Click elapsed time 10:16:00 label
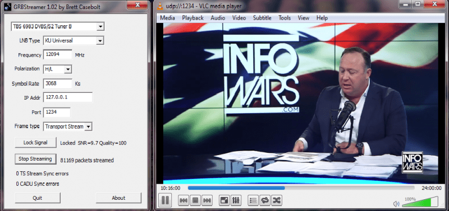This screenshot has width=449, height=211. [x=170, y=188]
